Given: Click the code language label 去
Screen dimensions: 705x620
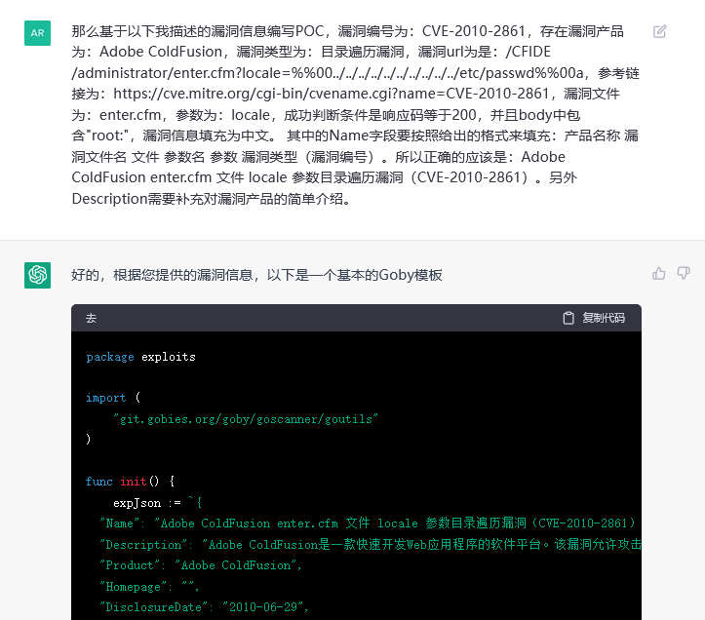Looking at the screenshot, I should coord(91,319).
